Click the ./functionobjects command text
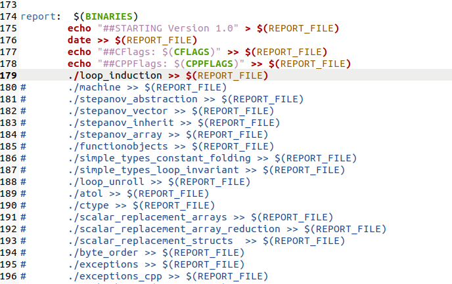 coord(118,146)
